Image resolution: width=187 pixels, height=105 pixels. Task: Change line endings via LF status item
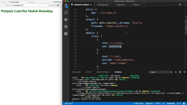[x=163, y=104]
